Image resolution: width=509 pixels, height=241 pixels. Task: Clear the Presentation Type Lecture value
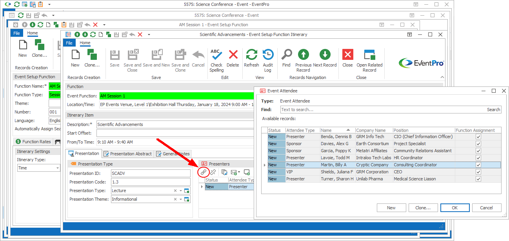[175, 191]
